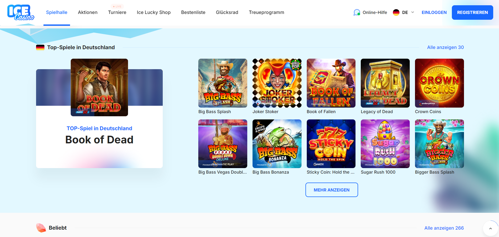The image size is (499, 237).
Task: Open Alle anzeigen 266 link
Action: [x=444, y=228]
